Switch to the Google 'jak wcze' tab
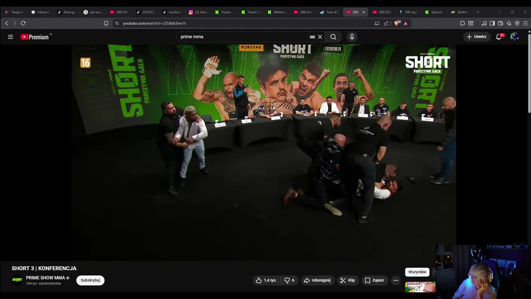The image size is (531, 299). click(93, 12)
